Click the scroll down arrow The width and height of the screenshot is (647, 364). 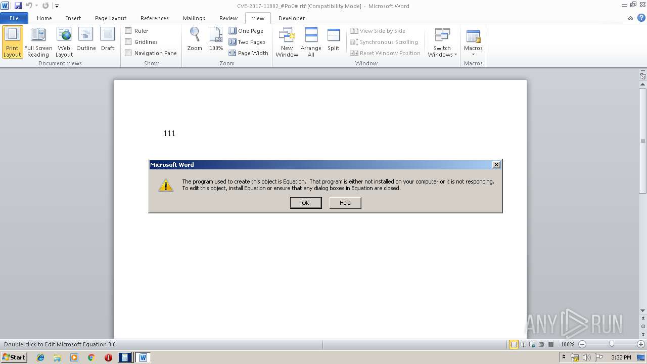[643, 310]
